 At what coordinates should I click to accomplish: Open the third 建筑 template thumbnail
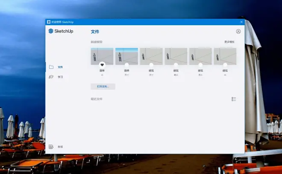200,56
